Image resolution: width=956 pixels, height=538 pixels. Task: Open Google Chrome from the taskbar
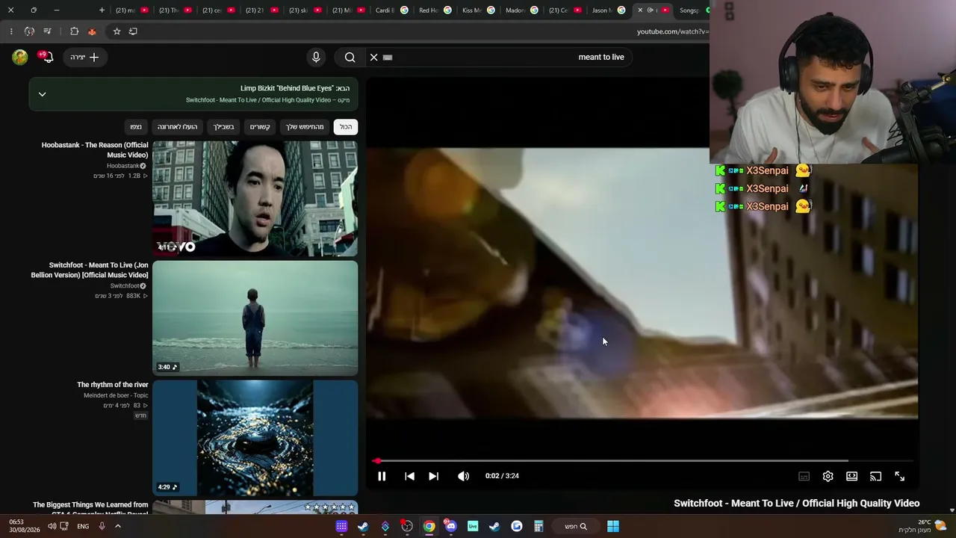[429, 526]
